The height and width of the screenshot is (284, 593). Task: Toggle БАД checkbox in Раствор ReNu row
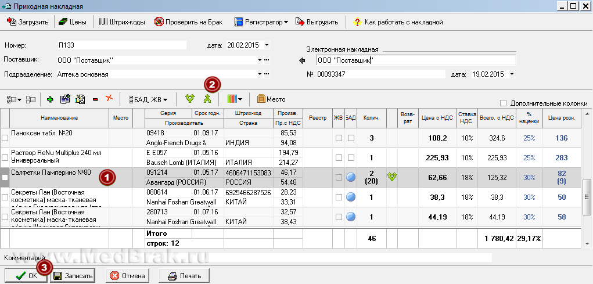point(351,158)
